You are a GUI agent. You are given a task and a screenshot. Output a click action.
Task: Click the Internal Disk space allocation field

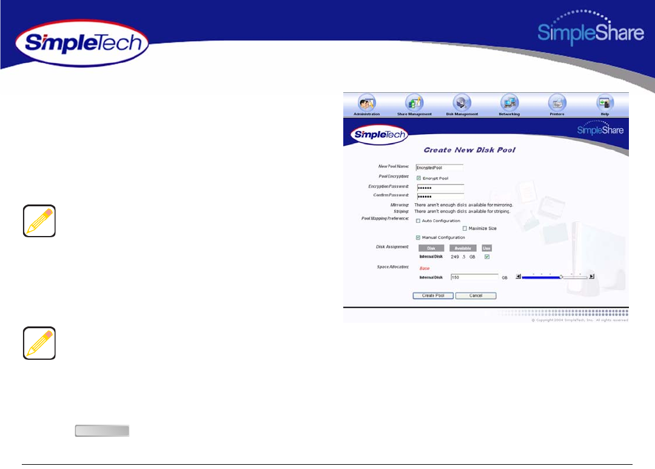tap(474, 277)
